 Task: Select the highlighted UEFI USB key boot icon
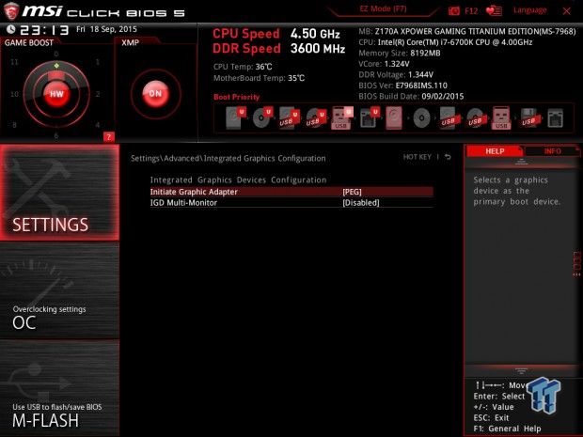[341, 117]
